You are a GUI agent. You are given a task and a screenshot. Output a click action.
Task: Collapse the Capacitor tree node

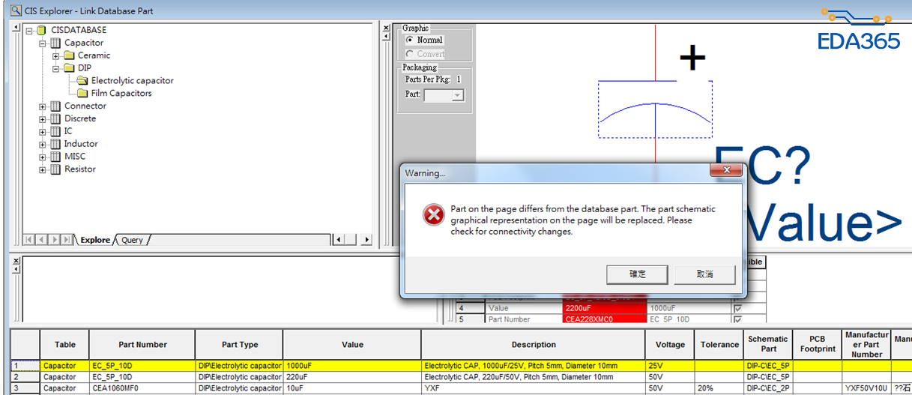tap(43, 43)
